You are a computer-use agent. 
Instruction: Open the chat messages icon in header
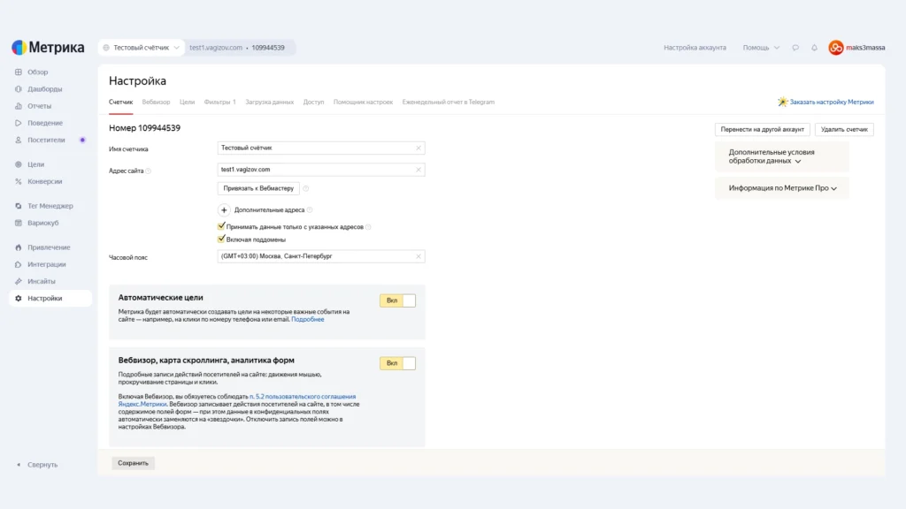795,48
